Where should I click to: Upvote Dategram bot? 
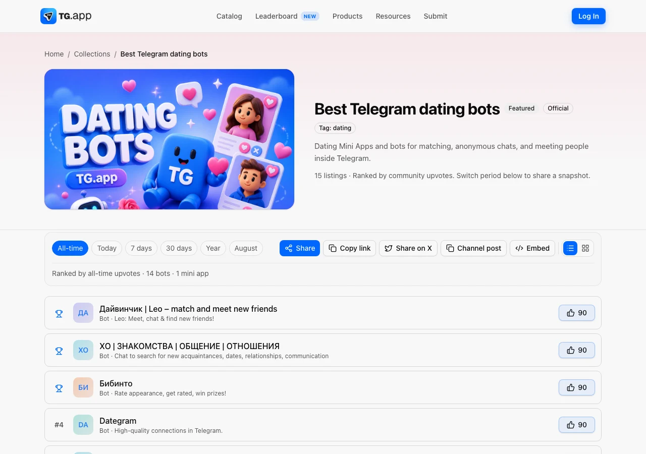[577, 425]
